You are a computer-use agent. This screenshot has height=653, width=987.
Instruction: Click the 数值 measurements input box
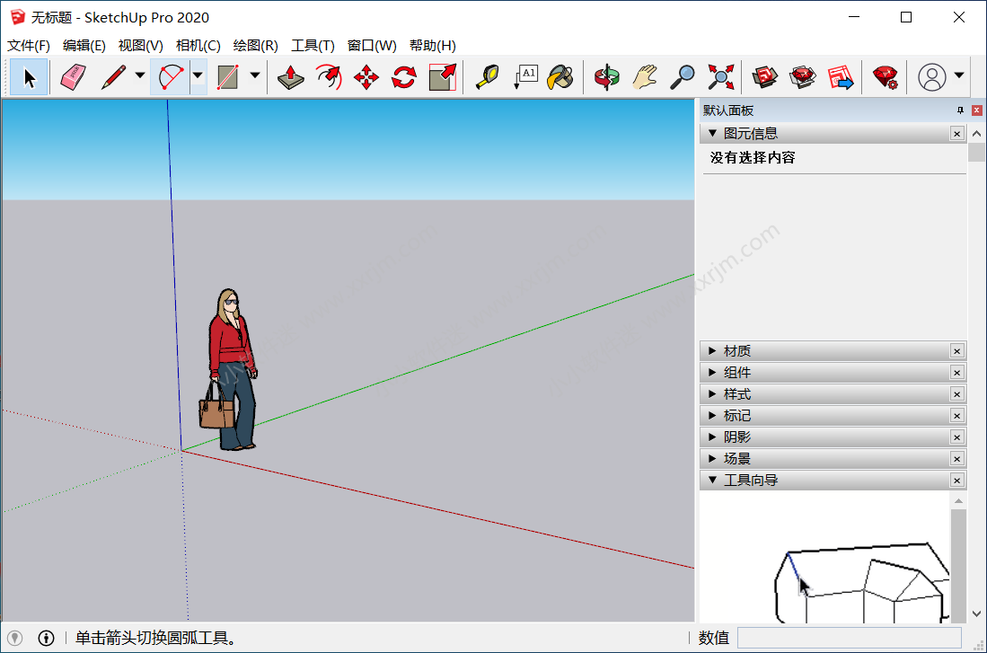click(850, 638)
